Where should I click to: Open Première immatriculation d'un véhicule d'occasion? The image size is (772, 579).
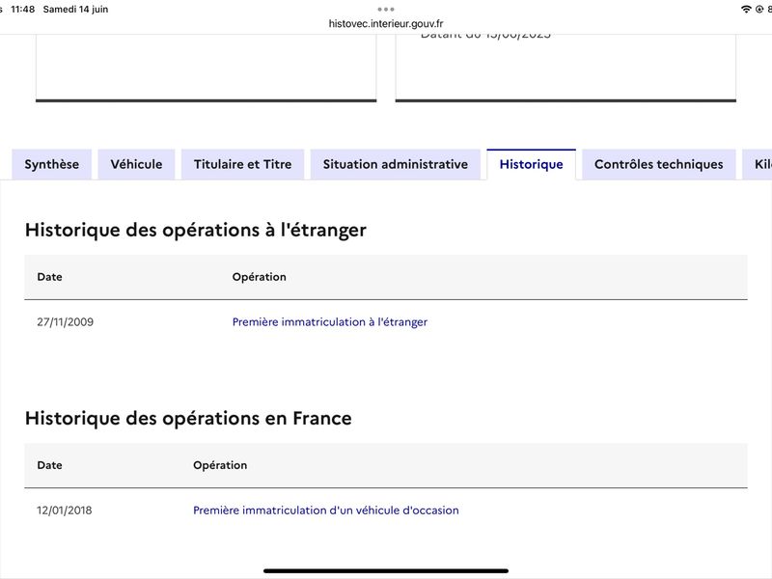(x=326, y=510)
